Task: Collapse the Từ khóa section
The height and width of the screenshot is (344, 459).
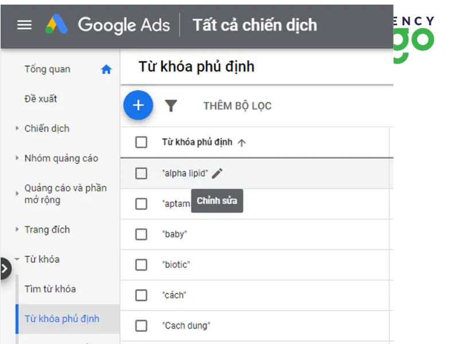Action: coord(18,259)
